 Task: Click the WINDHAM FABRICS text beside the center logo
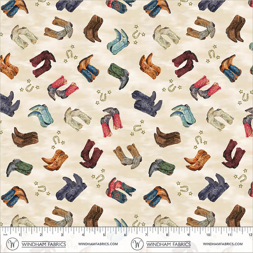pos(168,244)
